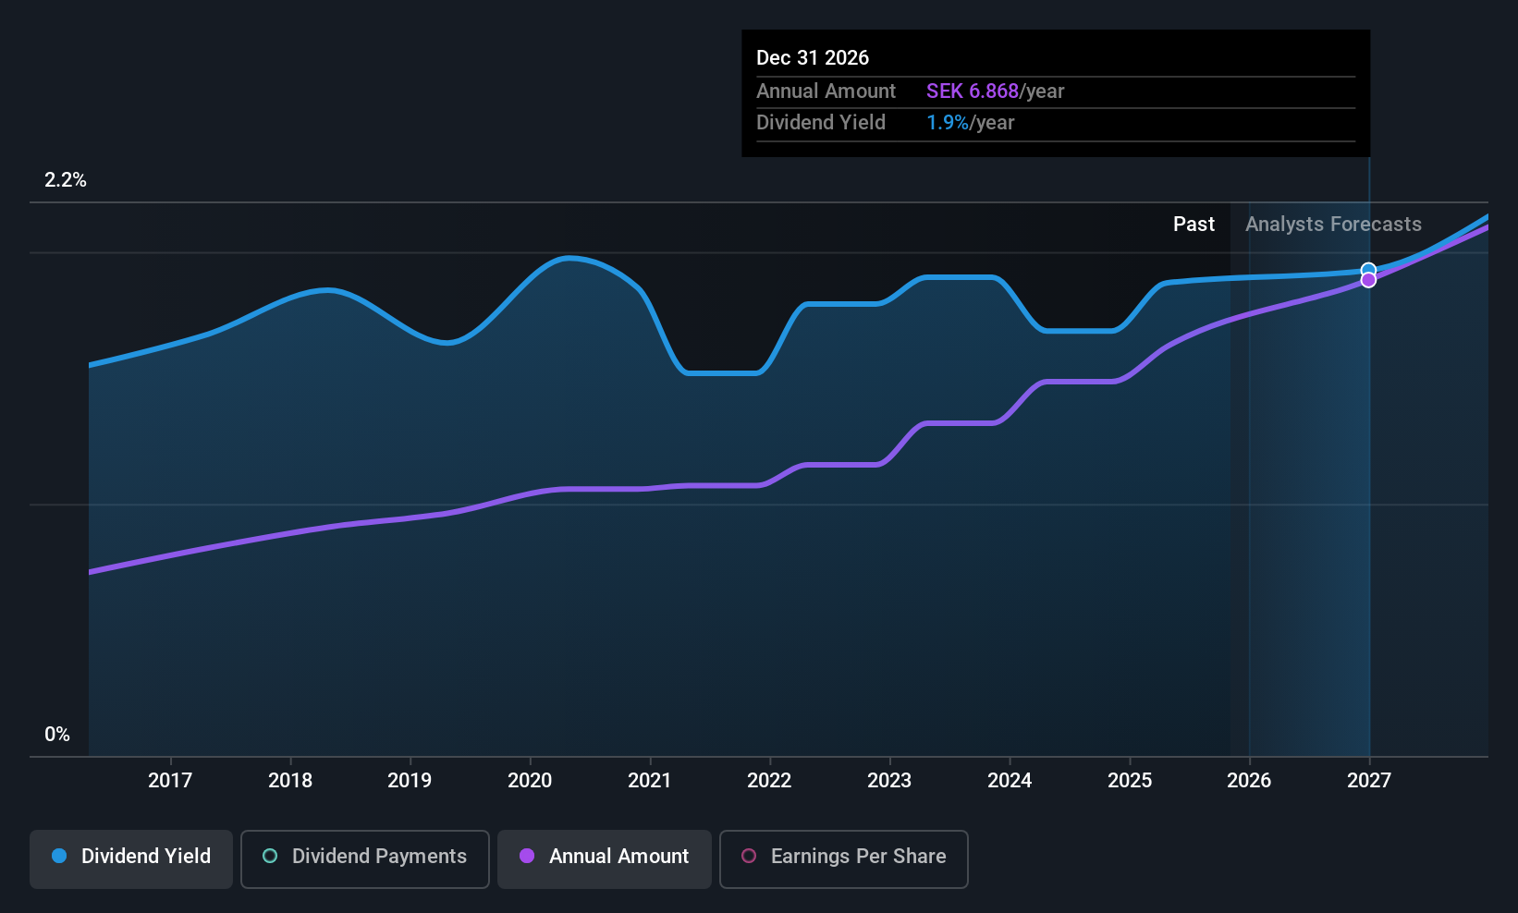Click the Past section label
This screenshot has width=1518, height=913.
click(x=1194, y=225)
